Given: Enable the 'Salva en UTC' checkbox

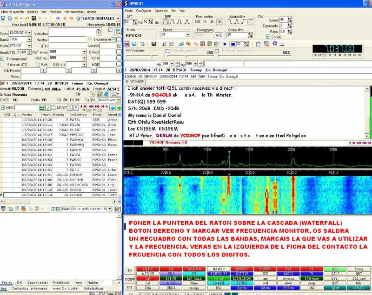Looking at the screenshot, I should (x=3, y=65).
